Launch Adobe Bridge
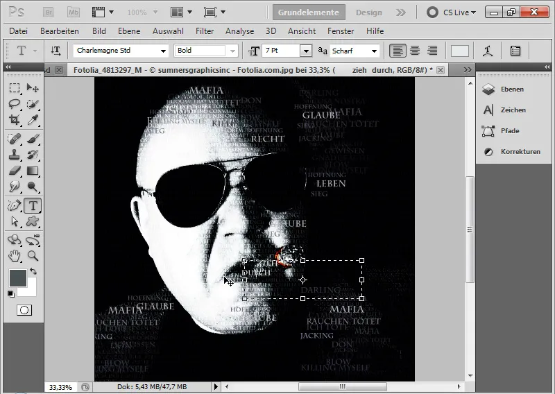The height and width of the screenshot is (394, 555). [49, 12]
